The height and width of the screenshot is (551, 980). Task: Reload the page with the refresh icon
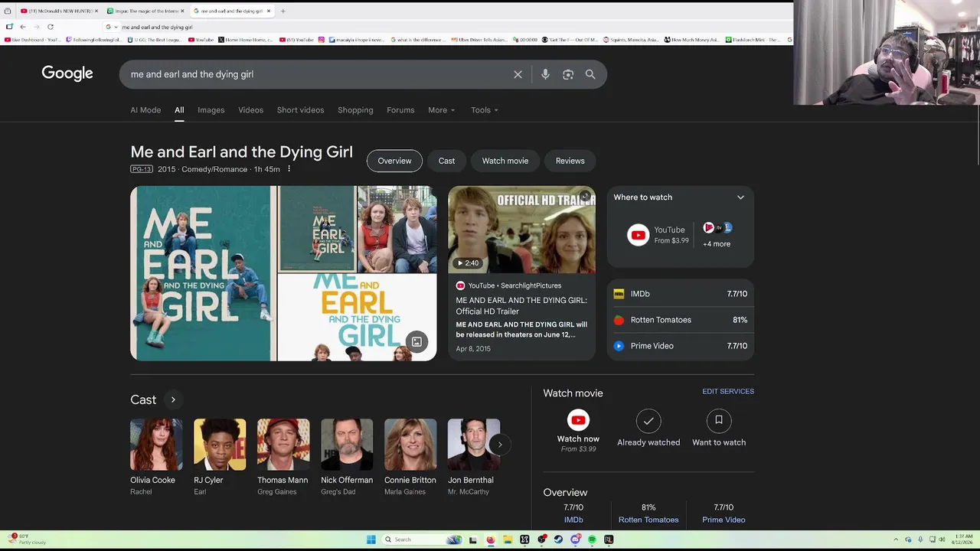(51, 27)
